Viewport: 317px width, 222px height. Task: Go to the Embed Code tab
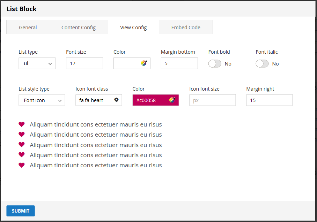[x=186, y=28]
